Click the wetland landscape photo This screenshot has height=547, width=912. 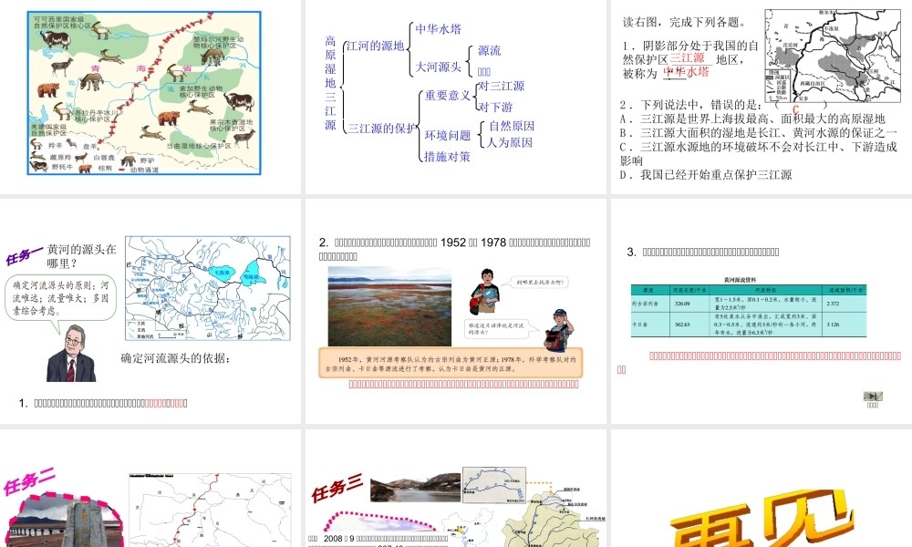[389, 306]
